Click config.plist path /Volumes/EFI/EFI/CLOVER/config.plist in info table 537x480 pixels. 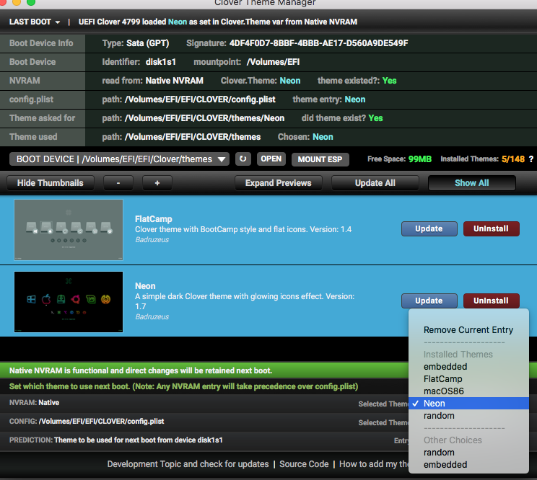tap(200, 99)
